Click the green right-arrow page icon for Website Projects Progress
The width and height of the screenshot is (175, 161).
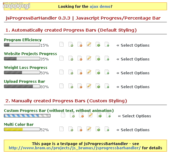(x=98, y=58)
